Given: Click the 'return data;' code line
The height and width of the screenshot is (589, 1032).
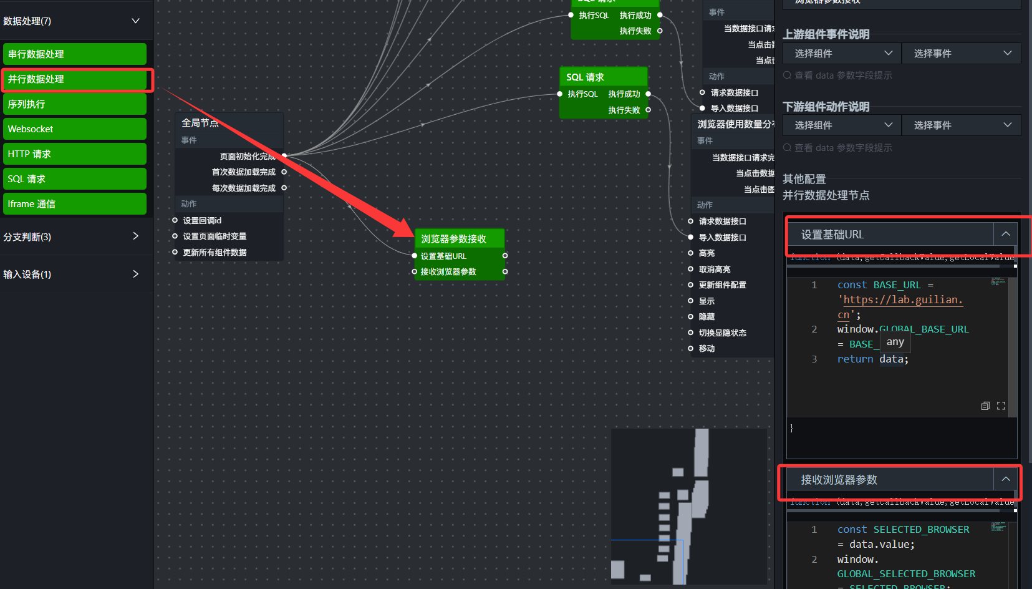Looking at the screenshot, I should pyautogui.click(x=873, y=359).
